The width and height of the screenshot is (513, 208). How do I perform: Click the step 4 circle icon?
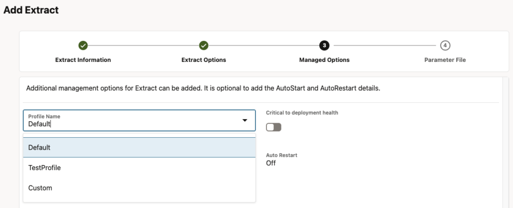point(445,46)
